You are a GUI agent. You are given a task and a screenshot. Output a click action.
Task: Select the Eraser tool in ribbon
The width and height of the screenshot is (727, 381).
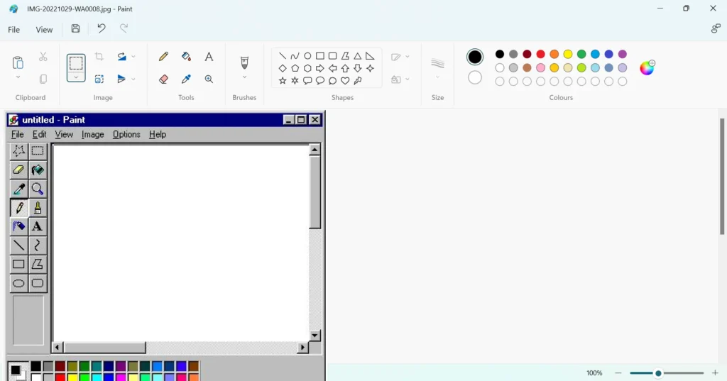point(163,79)
